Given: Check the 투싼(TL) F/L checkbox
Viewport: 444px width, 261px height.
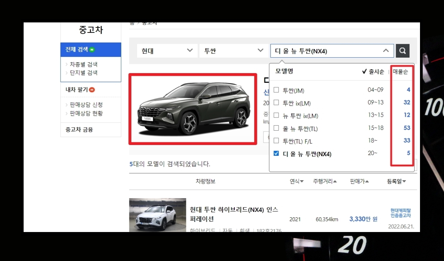Looking at the screenshot, I should tap(276, 141).
